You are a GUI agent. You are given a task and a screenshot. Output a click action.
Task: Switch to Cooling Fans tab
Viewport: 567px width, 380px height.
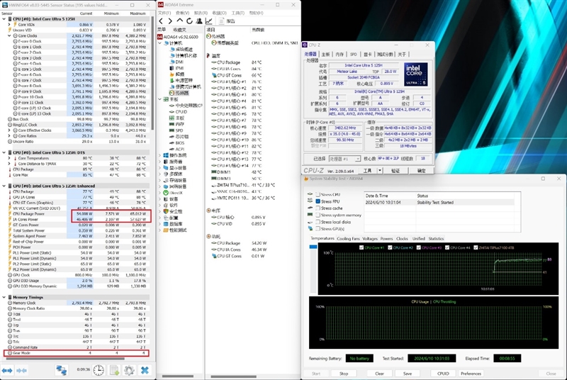click(x=348, y=239)
